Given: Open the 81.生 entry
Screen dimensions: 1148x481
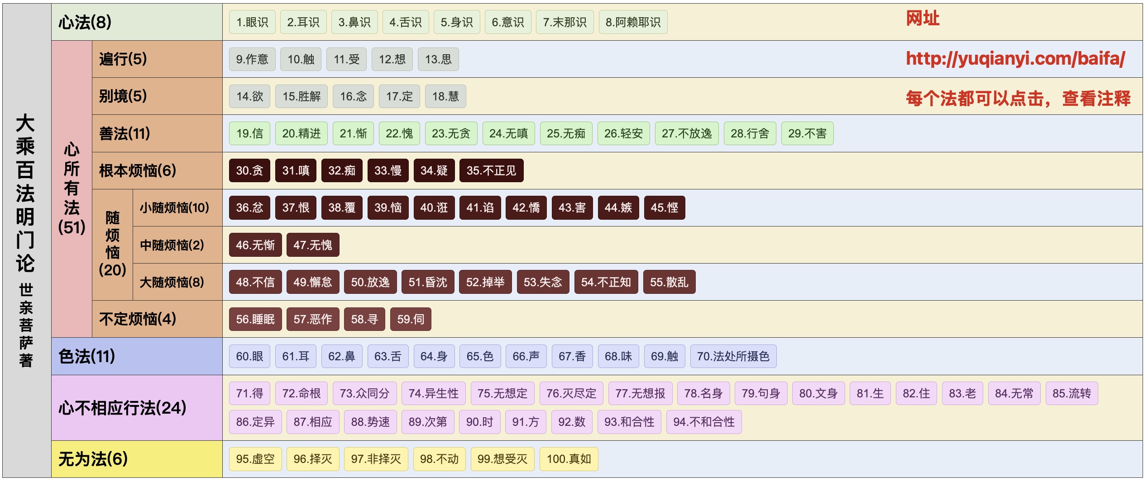Looking at the screenshot, I should tap(870, 393).
